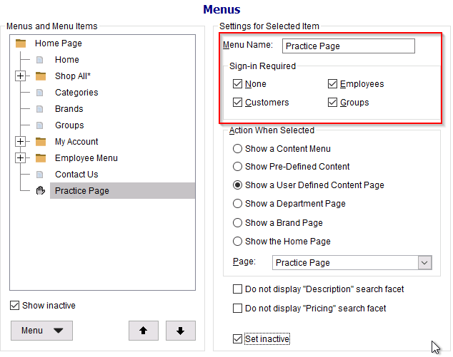Click the page icon next to Contact Us
Image resolution: width=453 pixels, height=357 pixels.
pos(39,175)
